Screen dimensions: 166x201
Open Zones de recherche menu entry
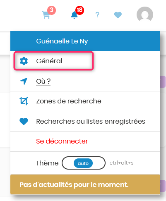coord(85,101)
